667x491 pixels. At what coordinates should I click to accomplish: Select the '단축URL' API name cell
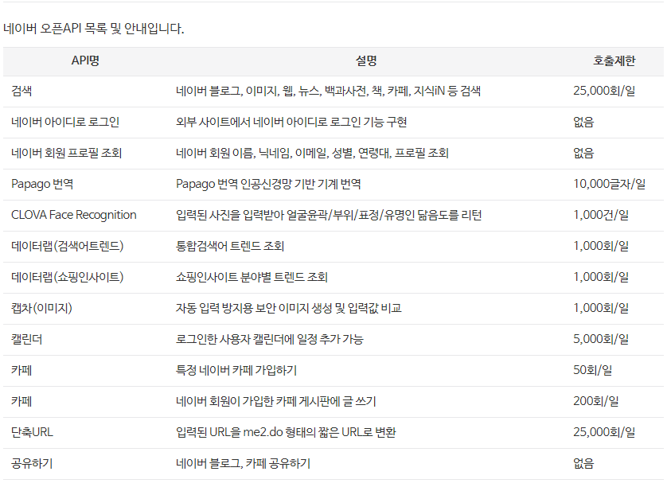pyautogui.click(x=33, y=433)
